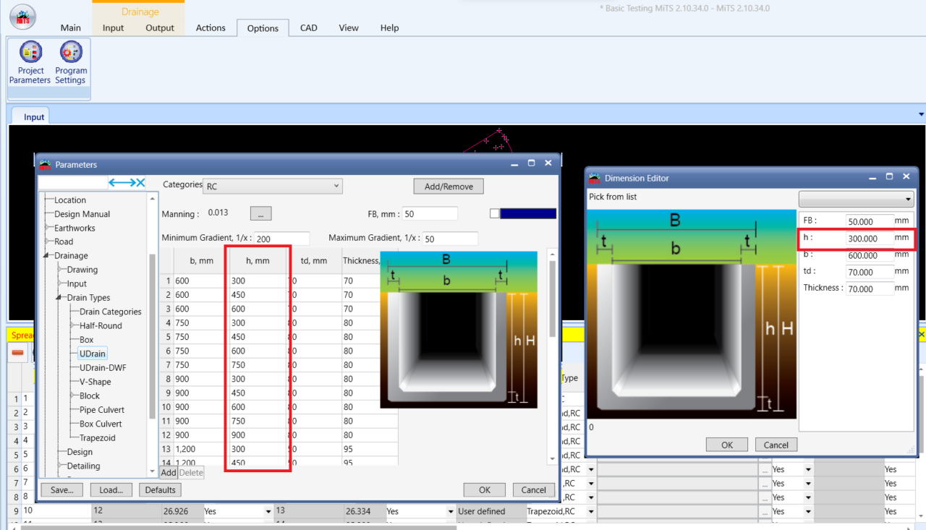
Task: Click the dark blue color swatch
Action: tap(528, 213)
